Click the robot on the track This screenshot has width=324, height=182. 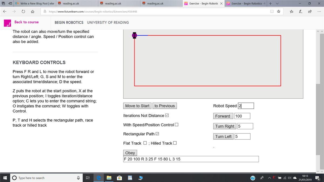pyautogui.click(x=134, y=35)
